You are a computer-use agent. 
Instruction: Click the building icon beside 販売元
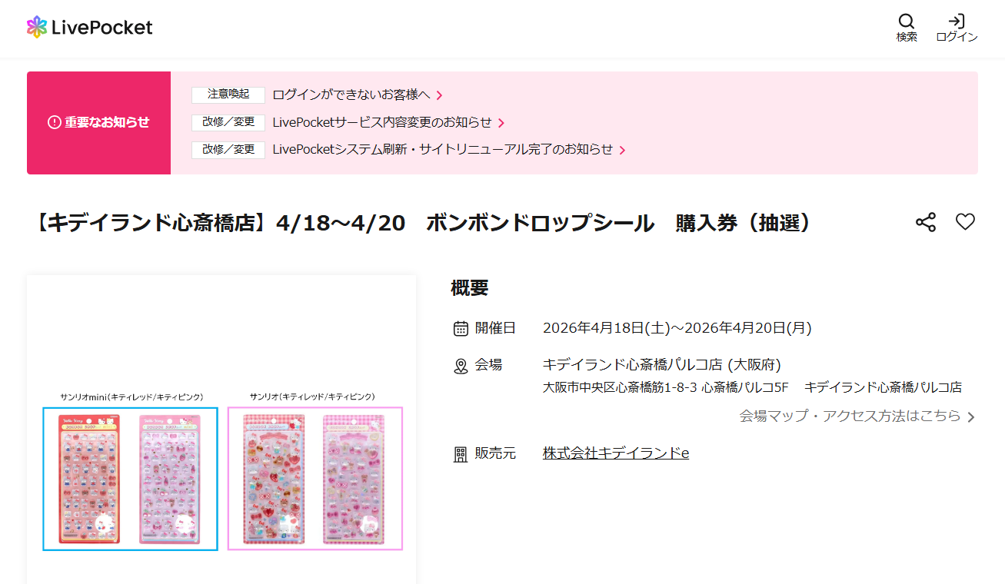point(461,455)
